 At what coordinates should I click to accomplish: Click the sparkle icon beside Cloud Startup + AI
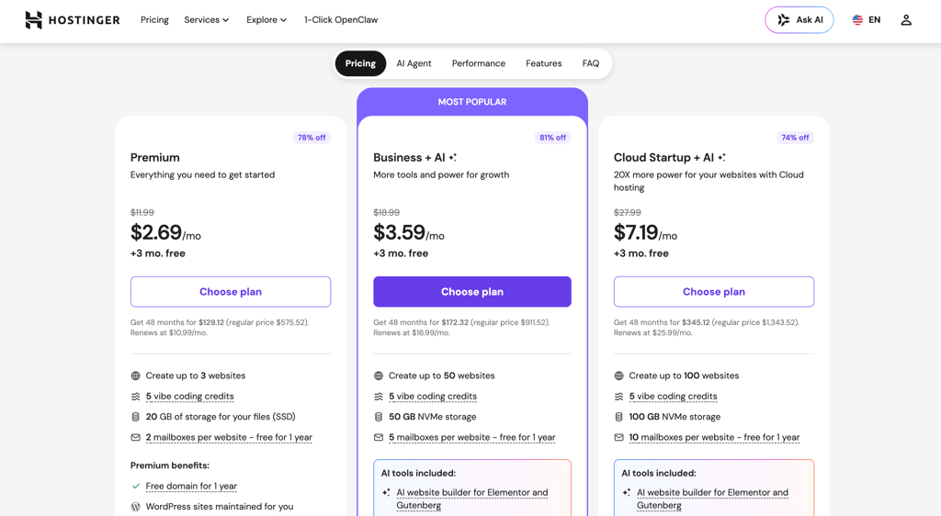[721, 158]
